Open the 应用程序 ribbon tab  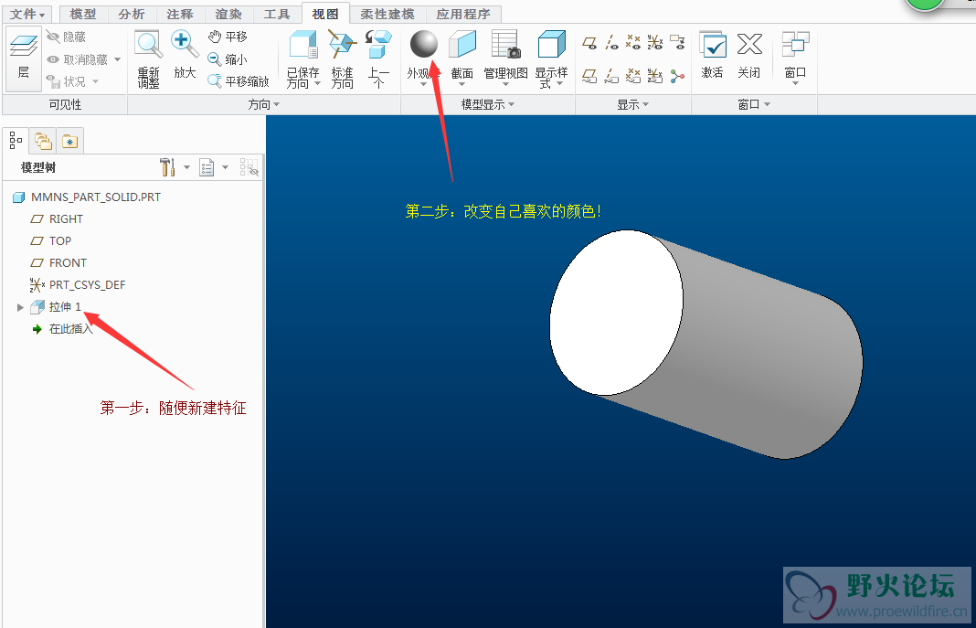coord(463,14)
